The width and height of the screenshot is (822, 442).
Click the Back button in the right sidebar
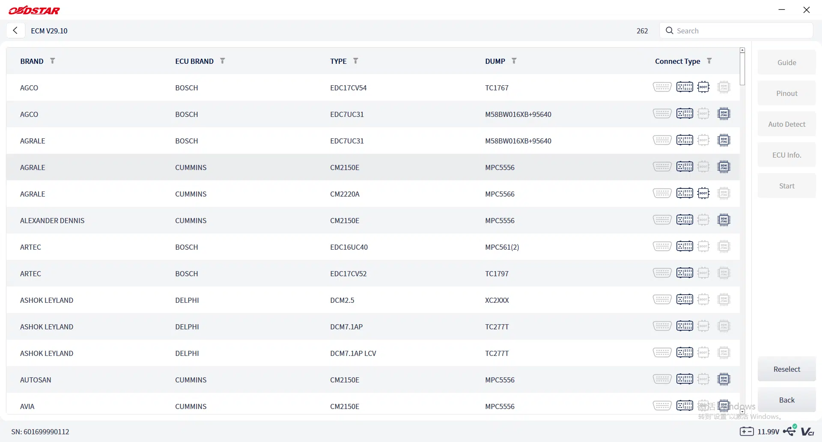[787, 400]
